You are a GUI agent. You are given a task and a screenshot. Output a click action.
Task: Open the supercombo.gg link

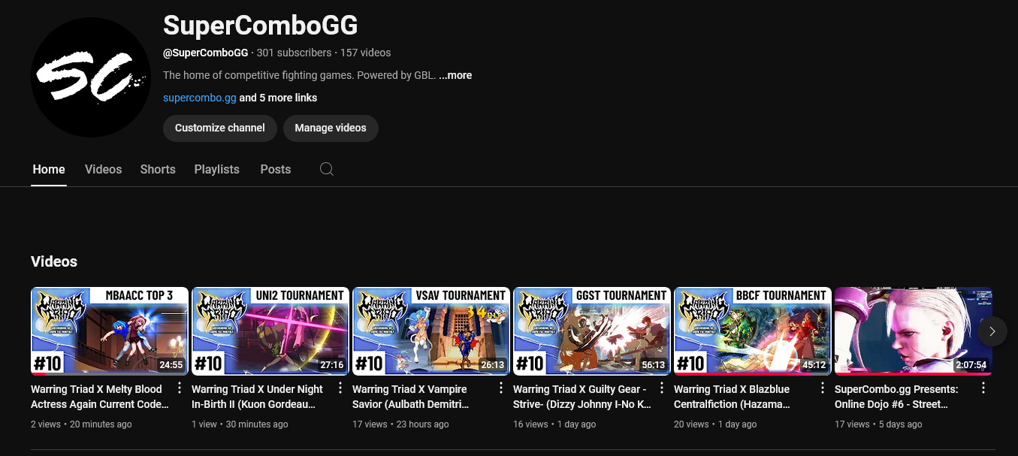[x=199, y=98]
